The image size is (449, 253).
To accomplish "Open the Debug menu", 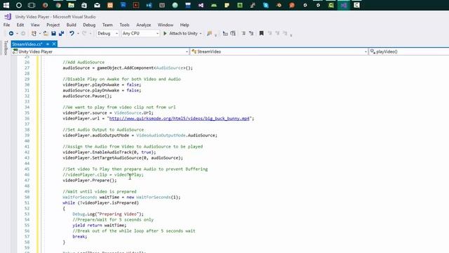I will point(89,25).
